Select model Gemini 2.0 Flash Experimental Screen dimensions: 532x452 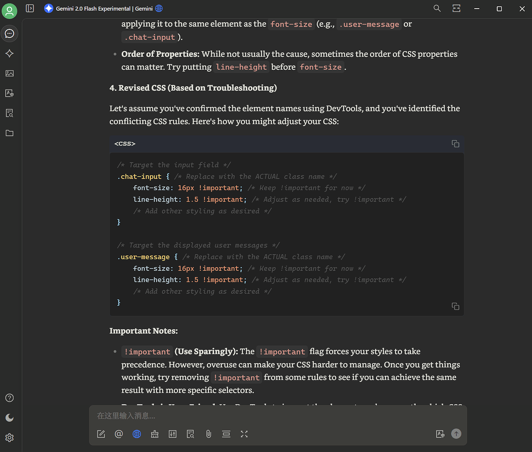coord(104,9)
